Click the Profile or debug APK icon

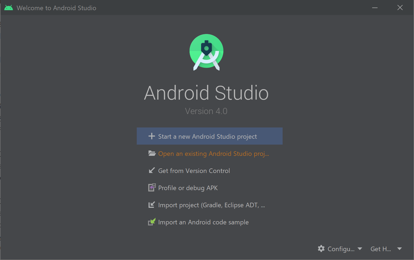152,187
